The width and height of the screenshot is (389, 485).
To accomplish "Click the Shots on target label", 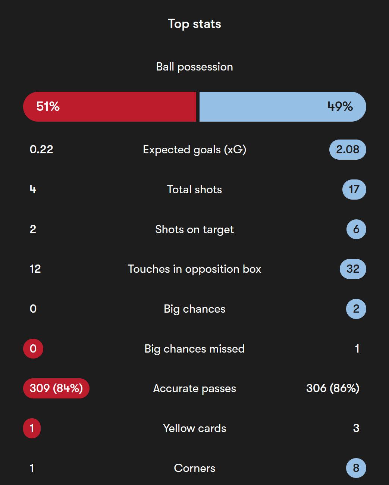I will 194,229.
